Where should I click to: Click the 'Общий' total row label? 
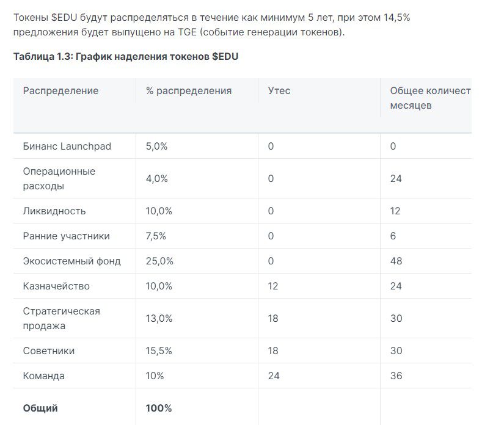(x=40, y=408)
